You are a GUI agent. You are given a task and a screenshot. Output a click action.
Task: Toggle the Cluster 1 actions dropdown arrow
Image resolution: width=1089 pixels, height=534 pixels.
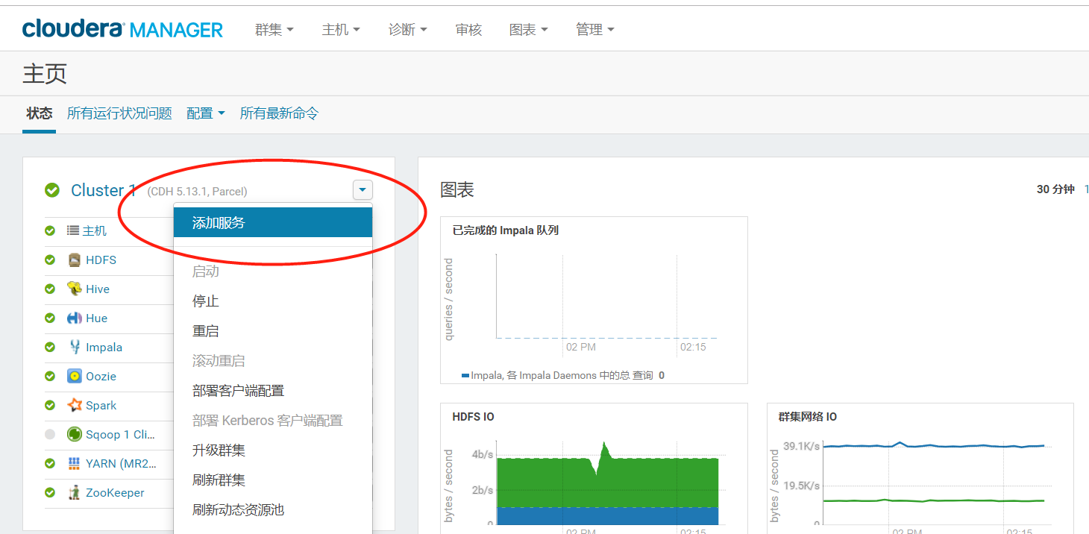(363, 190)
